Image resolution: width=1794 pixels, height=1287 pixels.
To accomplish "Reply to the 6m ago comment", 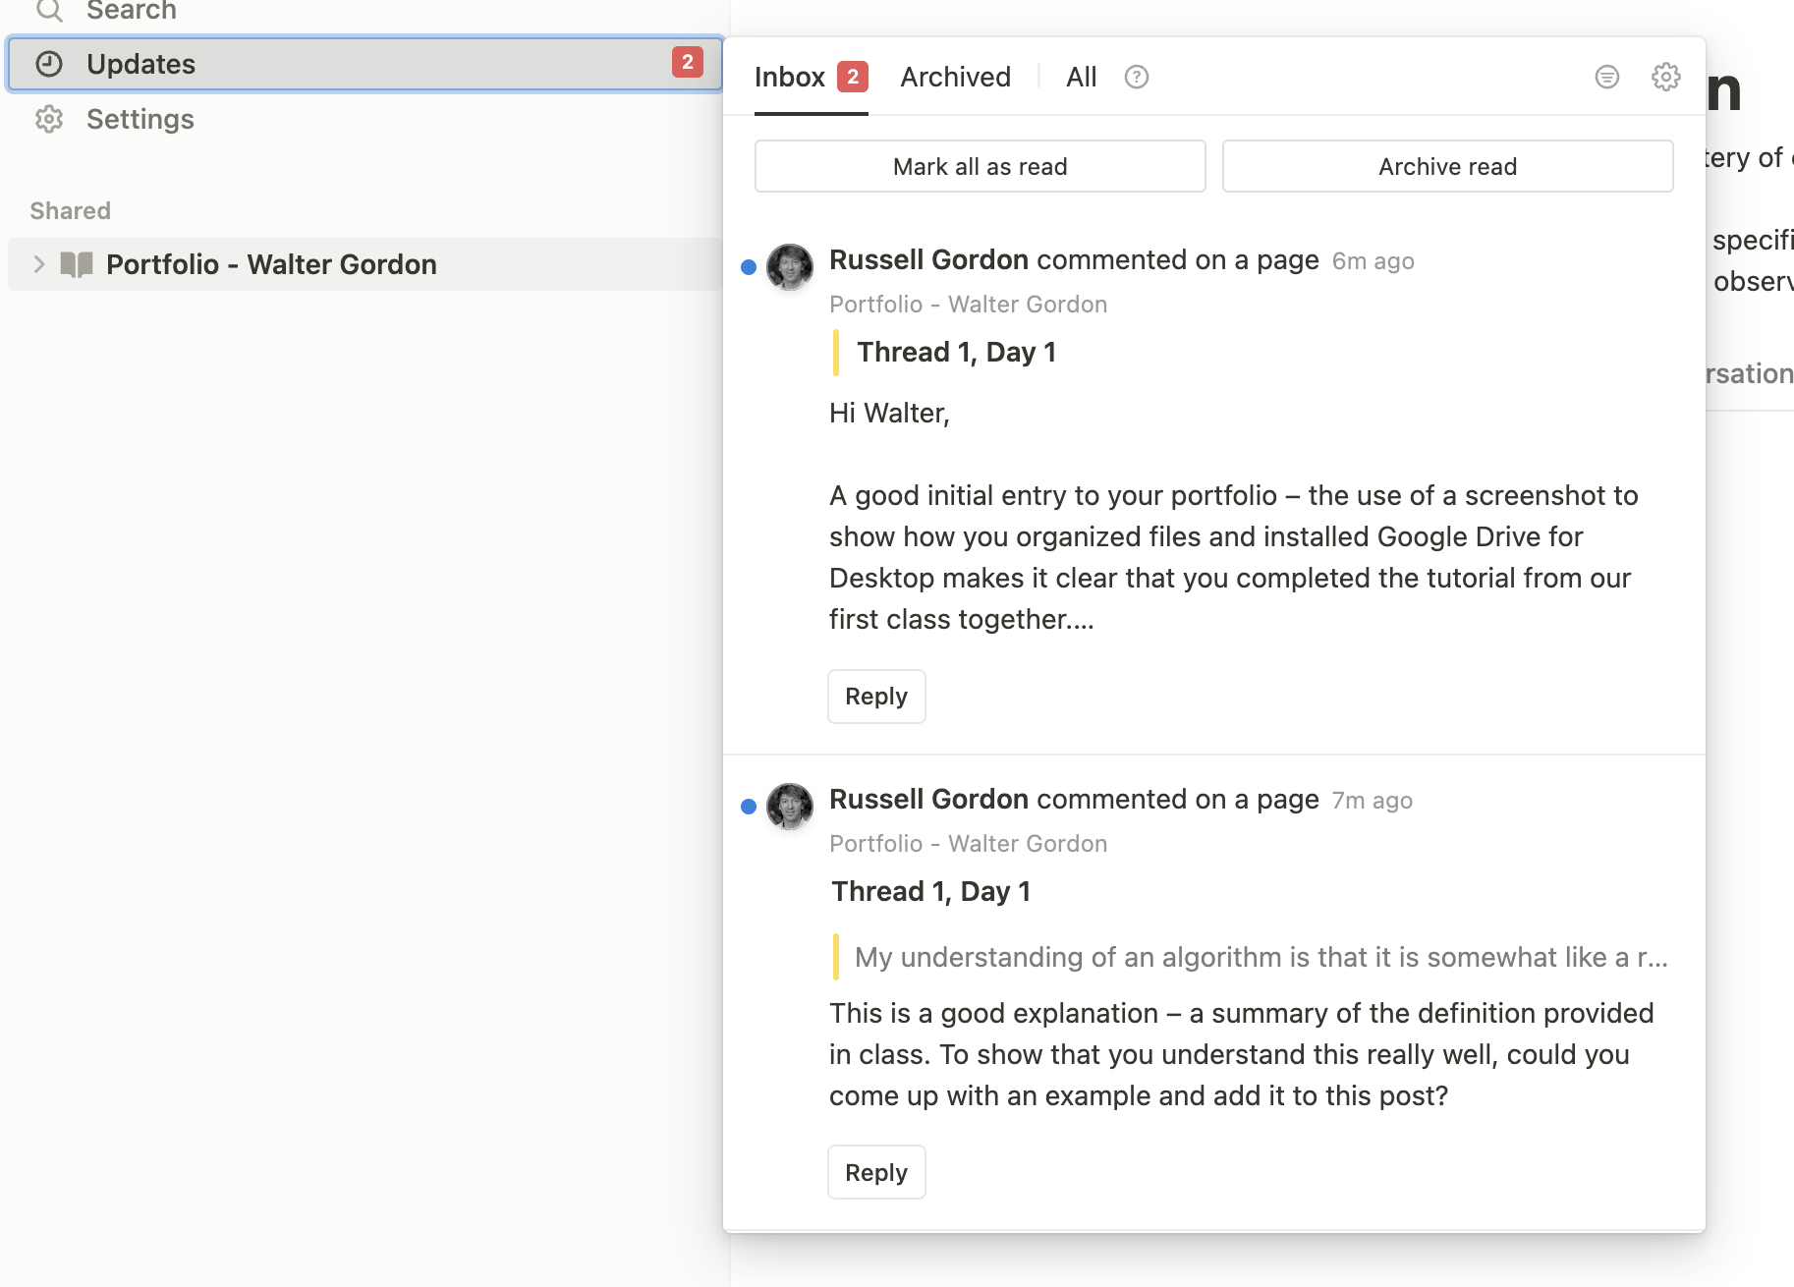I will [x=875, y=697].
